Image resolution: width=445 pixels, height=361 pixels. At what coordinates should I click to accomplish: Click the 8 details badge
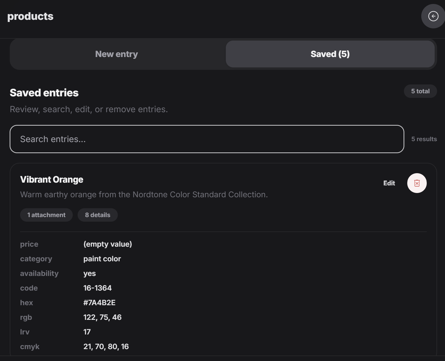[98, 215]
